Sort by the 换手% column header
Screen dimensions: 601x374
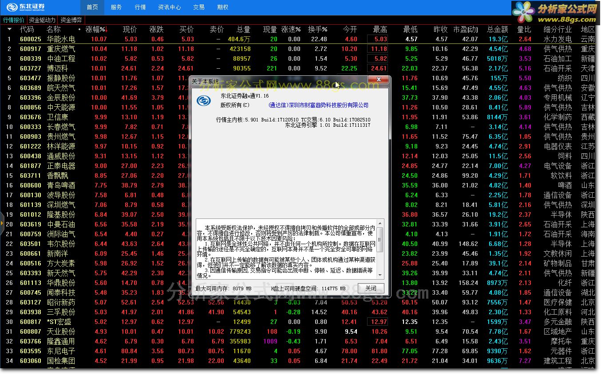click(318, 29)
